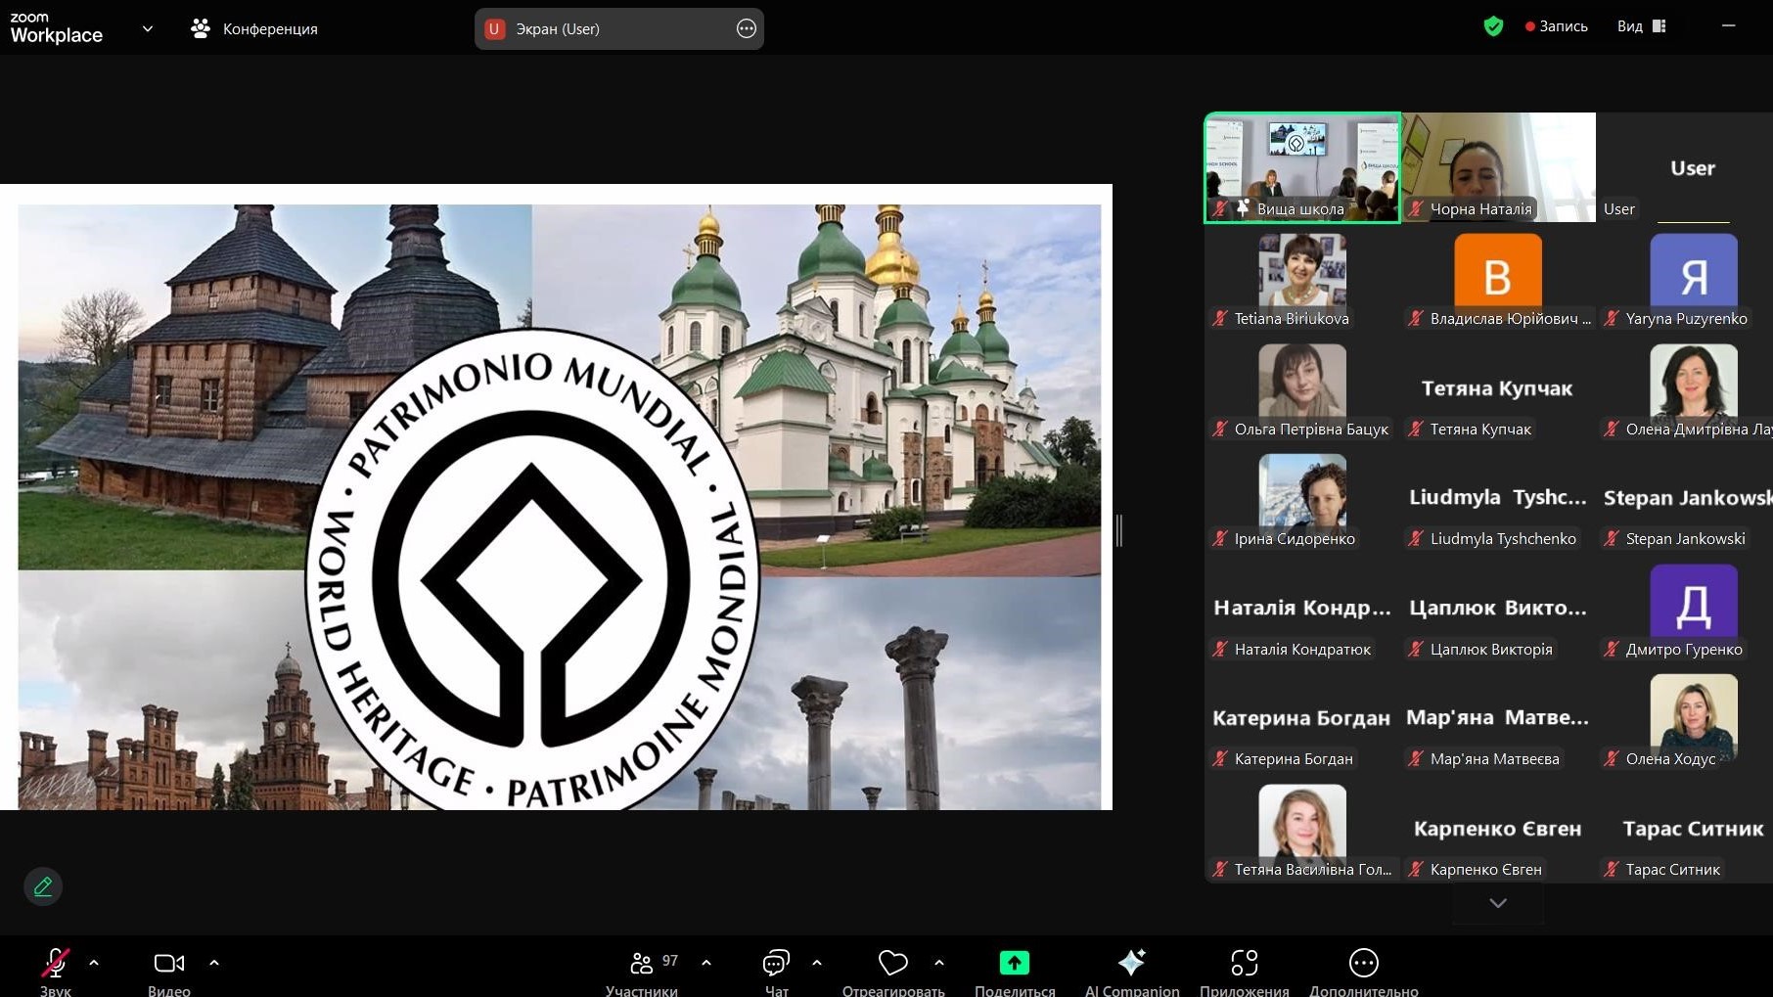Viewport: 1773px width, 997px height.
Task: Open the AI Companion panel
Action: pyautogui.click(x=1131, y=964)
